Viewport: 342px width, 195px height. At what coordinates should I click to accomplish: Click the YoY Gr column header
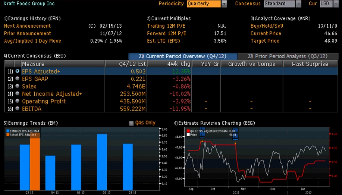tap(206, 64)
